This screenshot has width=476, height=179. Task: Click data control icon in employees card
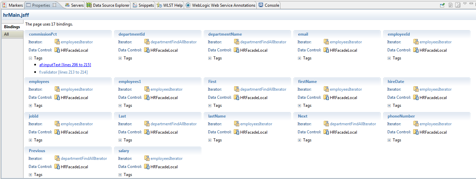(57, 97)
